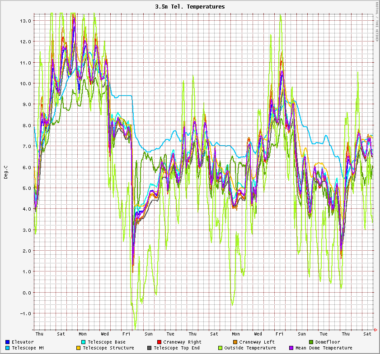Click the chart title '3.5m Tel. Temperatures'
This screenshot has height=354, width=380.
pos(190,7)
